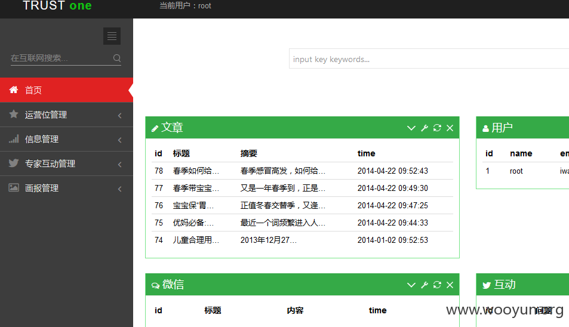
Task: Click the TRUST one logo
Action: point(57,5)
